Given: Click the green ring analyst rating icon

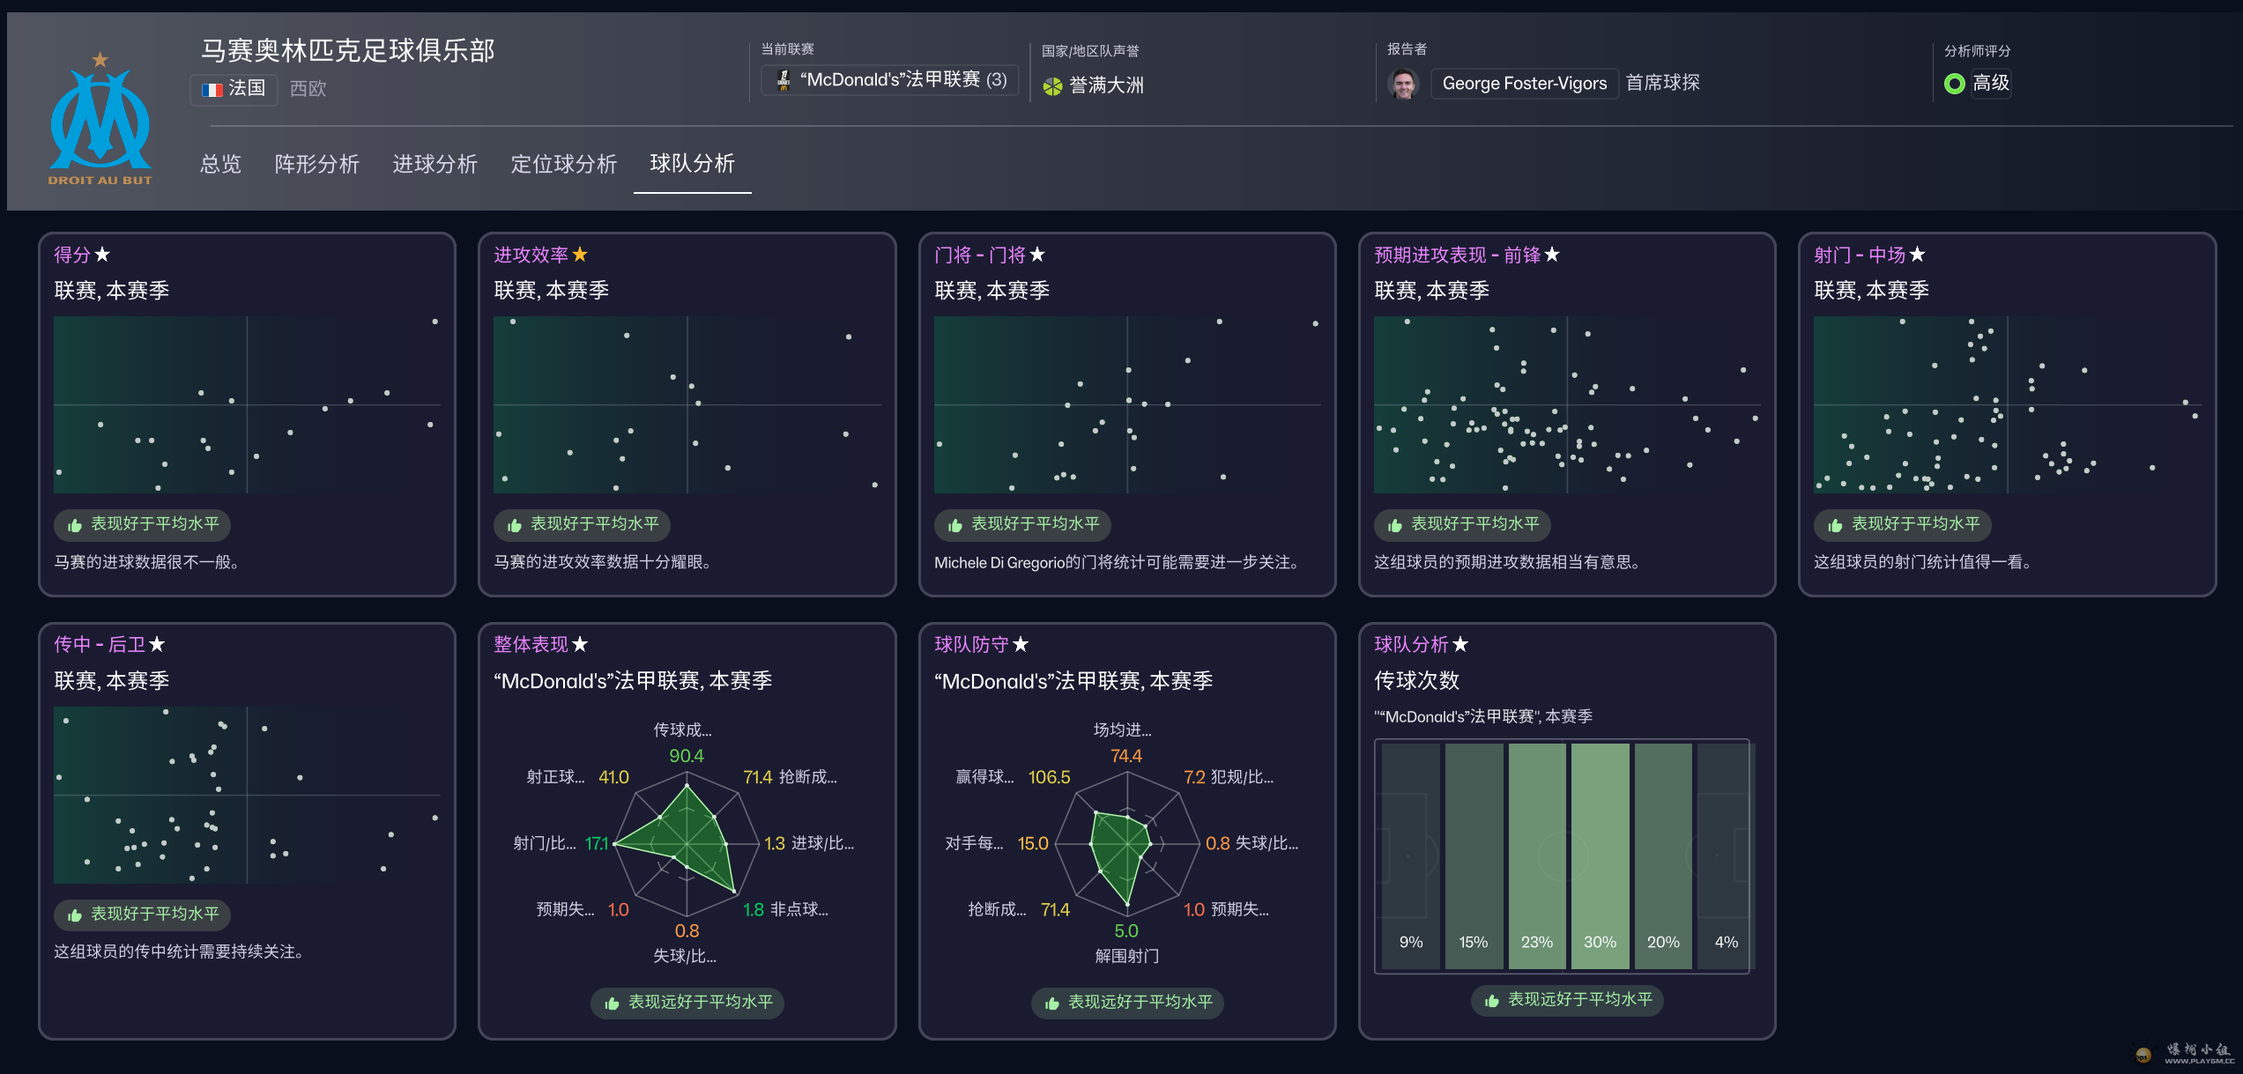Looking at the screenshot, I should [x=1954, y=84].
